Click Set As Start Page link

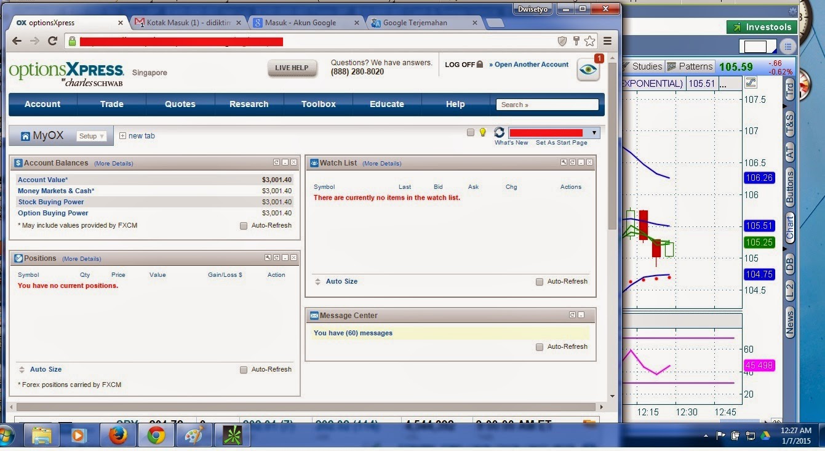[561, 143]
